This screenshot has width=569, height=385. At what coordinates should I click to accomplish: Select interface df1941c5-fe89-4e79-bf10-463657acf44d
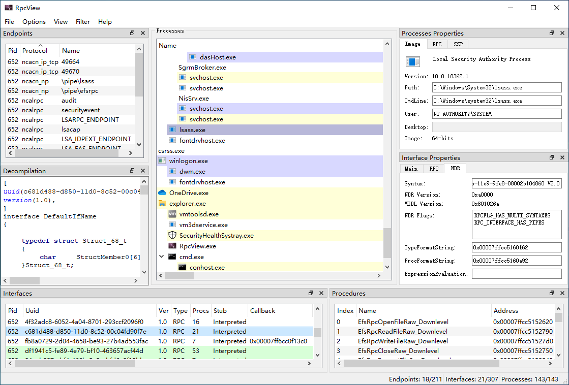click(159, 350)
